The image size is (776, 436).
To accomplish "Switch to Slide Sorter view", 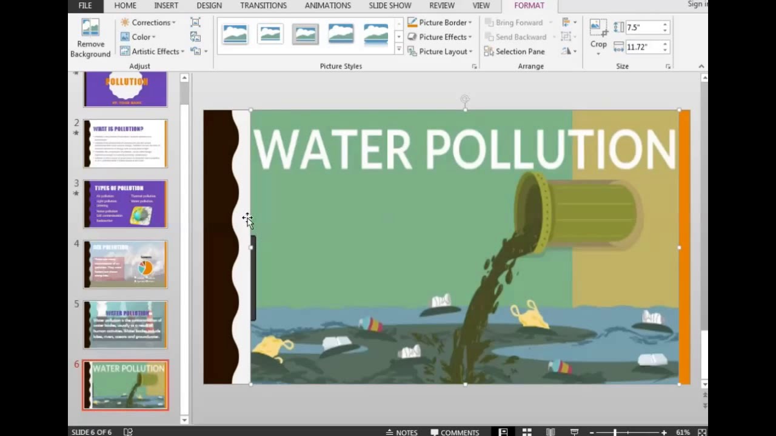I will click(x=527, y=432).
